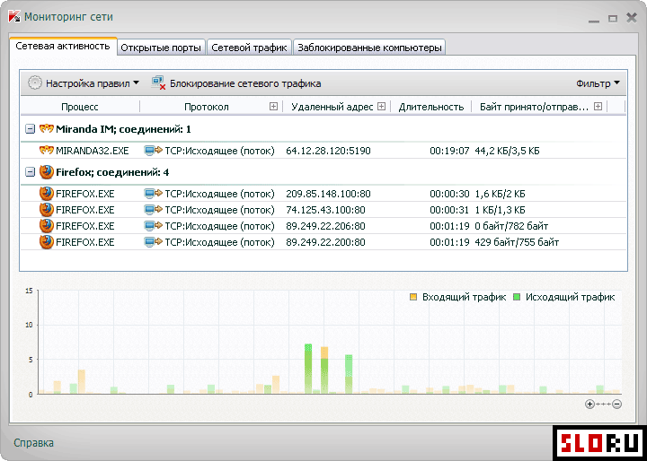Click the zoom in chart magnifier icon

tap(590, 404)
